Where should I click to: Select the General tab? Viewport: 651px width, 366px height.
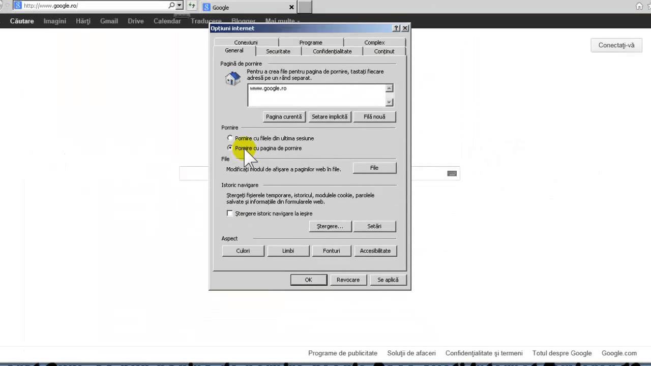click(x=234, y=51)
